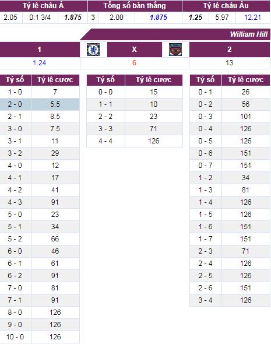Click the Chelsea team crest icon
The height and width of the screenshot is (344, 271).
(x=93, y=50)
